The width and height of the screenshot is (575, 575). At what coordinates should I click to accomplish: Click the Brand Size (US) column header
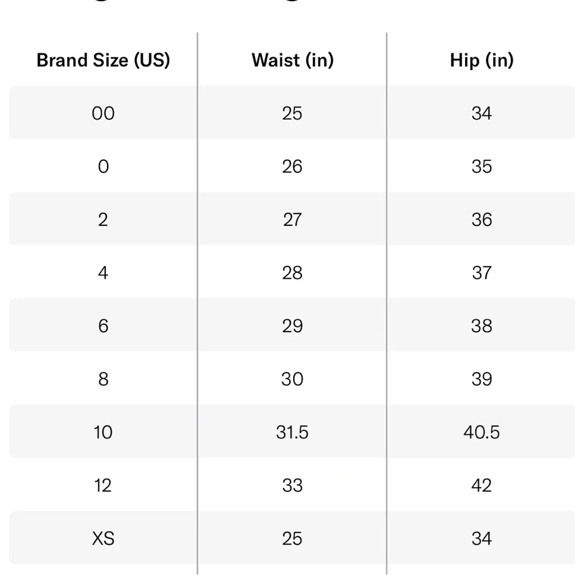103,60
